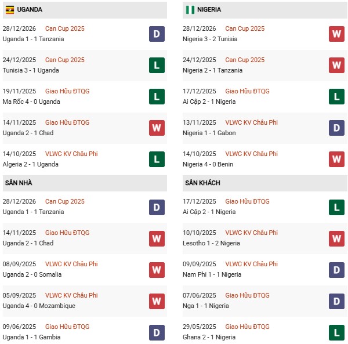Click the Nigeria flag icon

(190, 10)
